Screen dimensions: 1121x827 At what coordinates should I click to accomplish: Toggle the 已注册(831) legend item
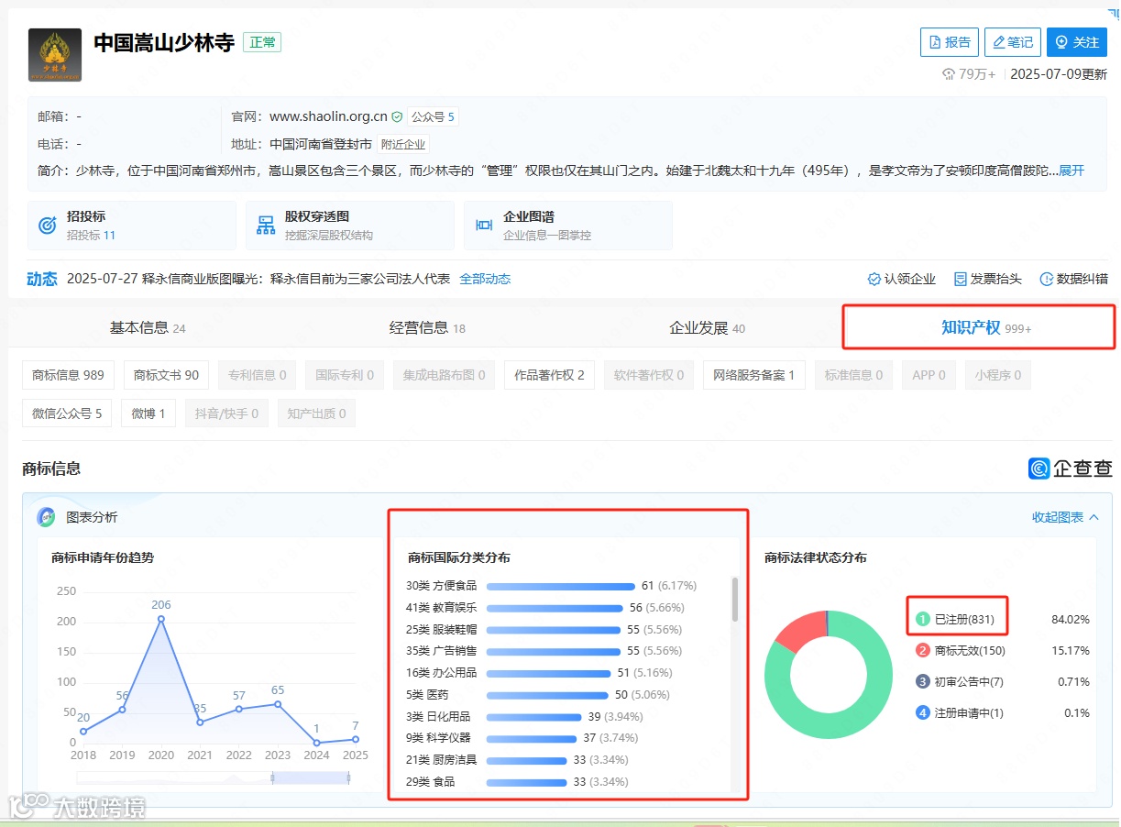point(955,620)
